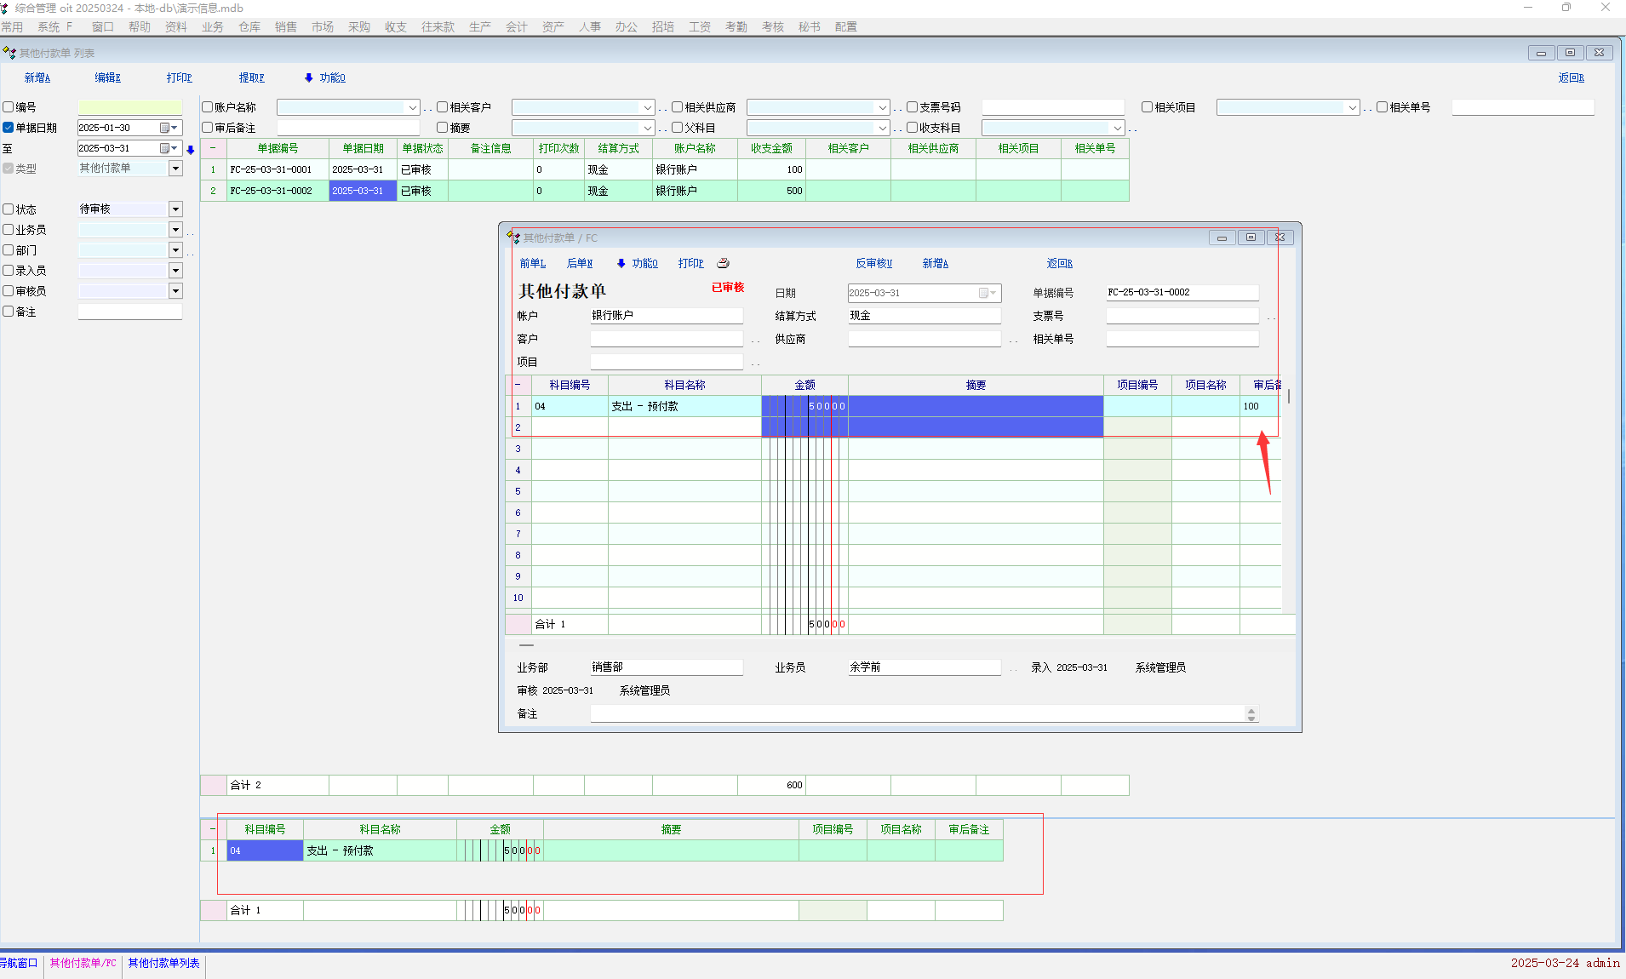The image size is (1626, 979).
Task: Click 反审核 to un-approve the voucher
Action: coord(873,263)
